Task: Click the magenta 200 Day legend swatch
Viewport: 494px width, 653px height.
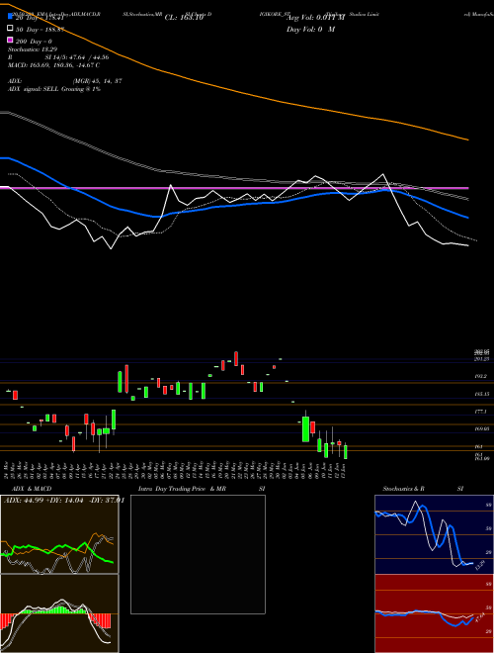Action: [x=10, y=41]
